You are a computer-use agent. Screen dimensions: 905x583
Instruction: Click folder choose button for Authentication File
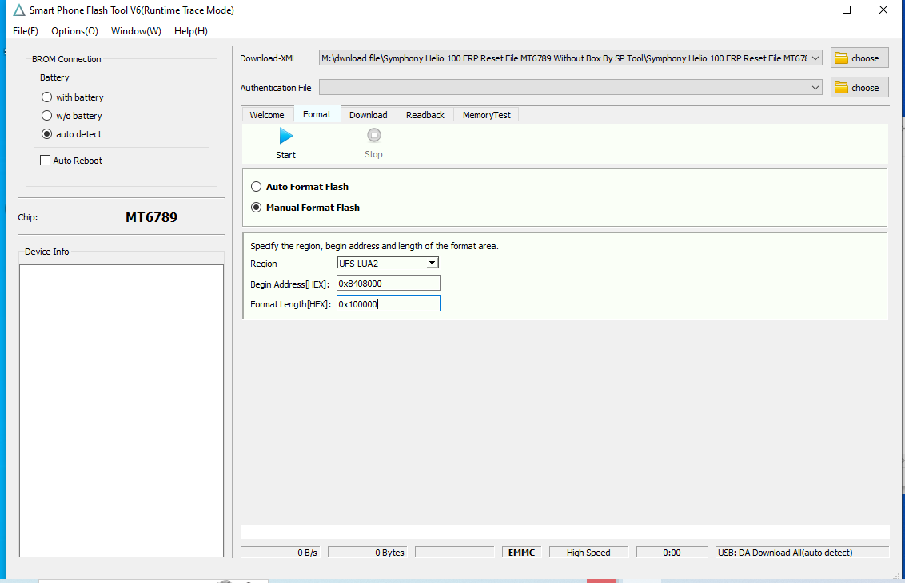tap(859, 88)
